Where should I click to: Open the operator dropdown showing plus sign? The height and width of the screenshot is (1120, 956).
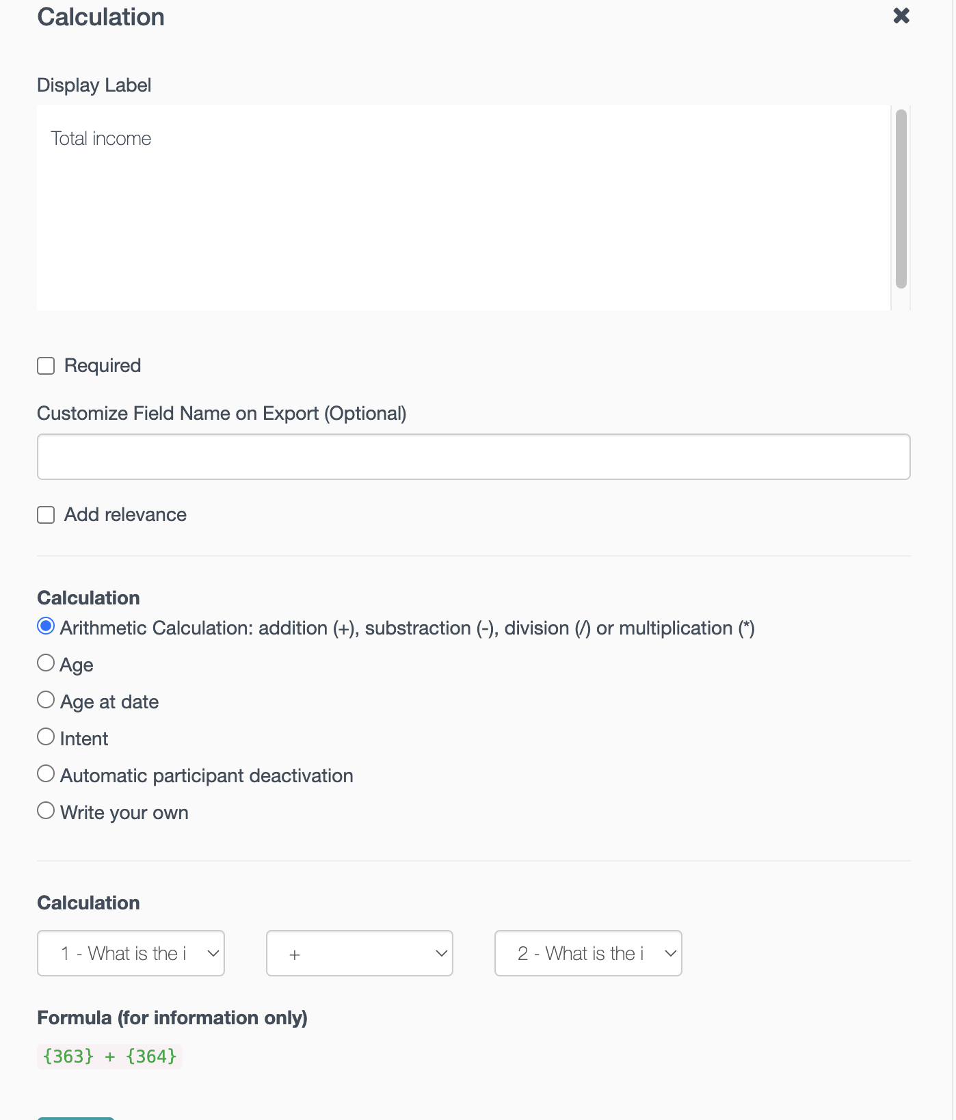click(x=359, y=953)
